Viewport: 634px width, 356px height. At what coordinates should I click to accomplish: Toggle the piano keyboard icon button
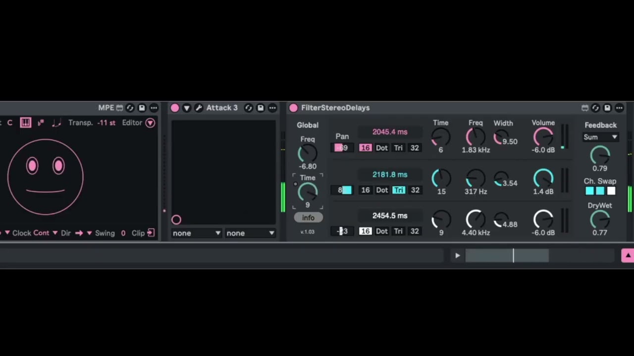tap(25, 123)
